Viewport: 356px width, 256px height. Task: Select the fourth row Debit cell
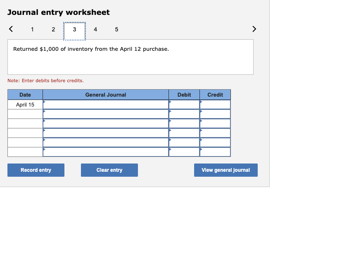184,133
